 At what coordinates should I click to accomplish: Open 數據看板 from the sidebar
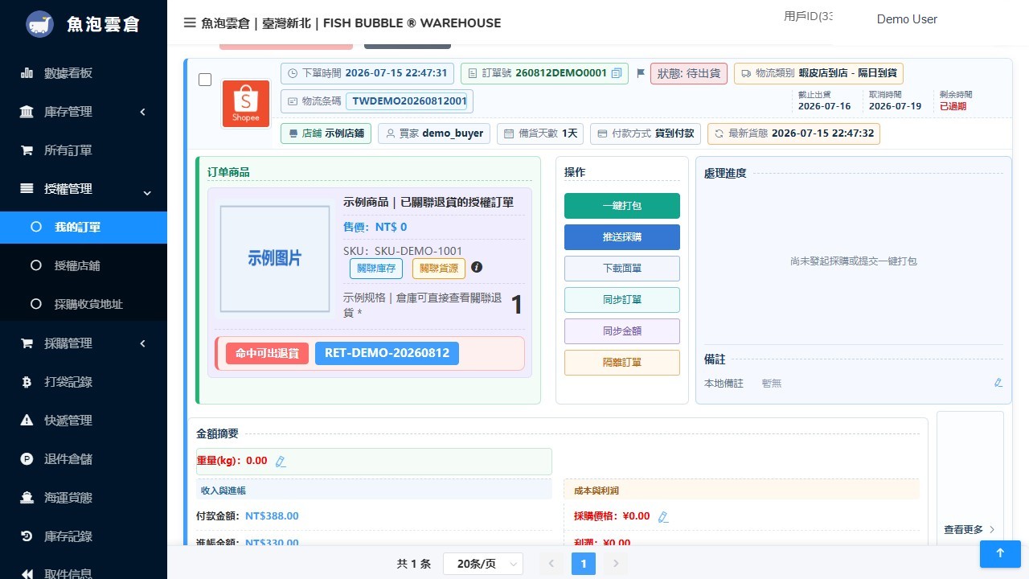pyautogui.click(x=84, y=73)
